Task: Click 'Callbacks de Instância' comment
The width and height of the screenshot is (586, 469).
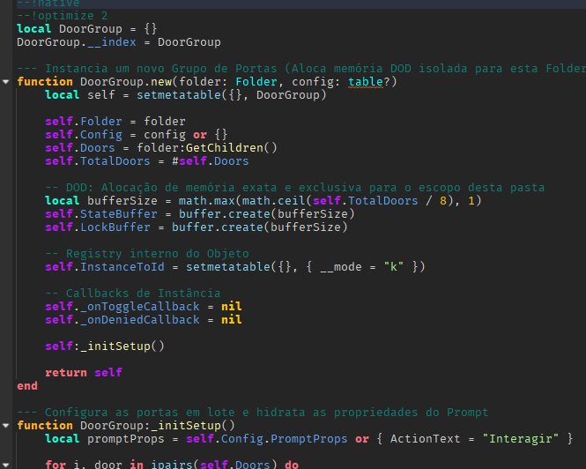Action: click(x=143, y=294)
